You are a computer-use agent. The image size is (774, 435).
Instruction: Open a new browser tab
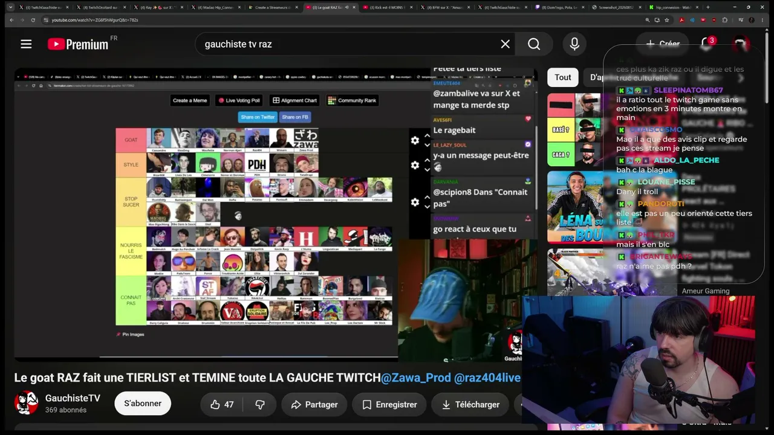click(x=709, y=7)
